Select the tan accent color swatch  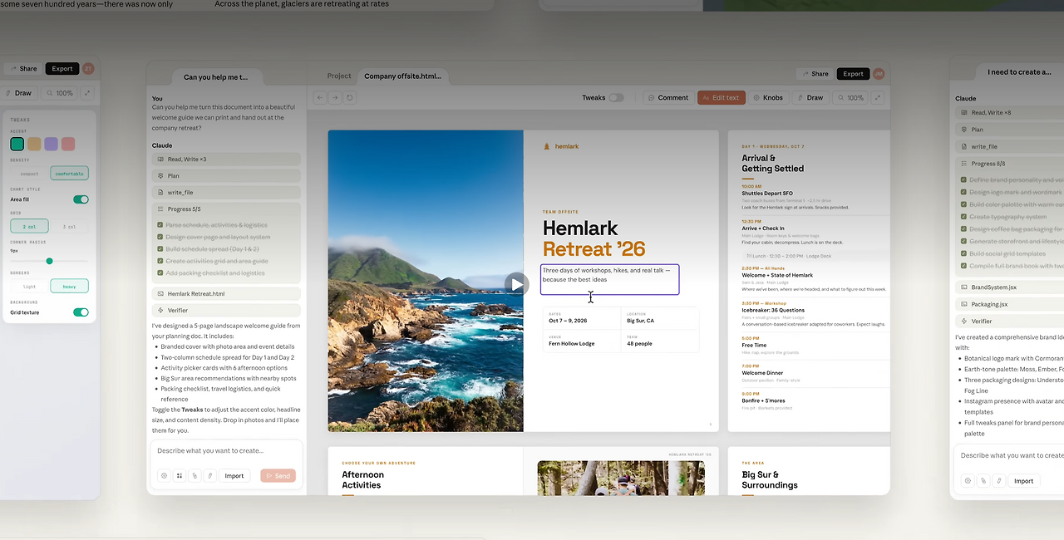tap(34, 144)
